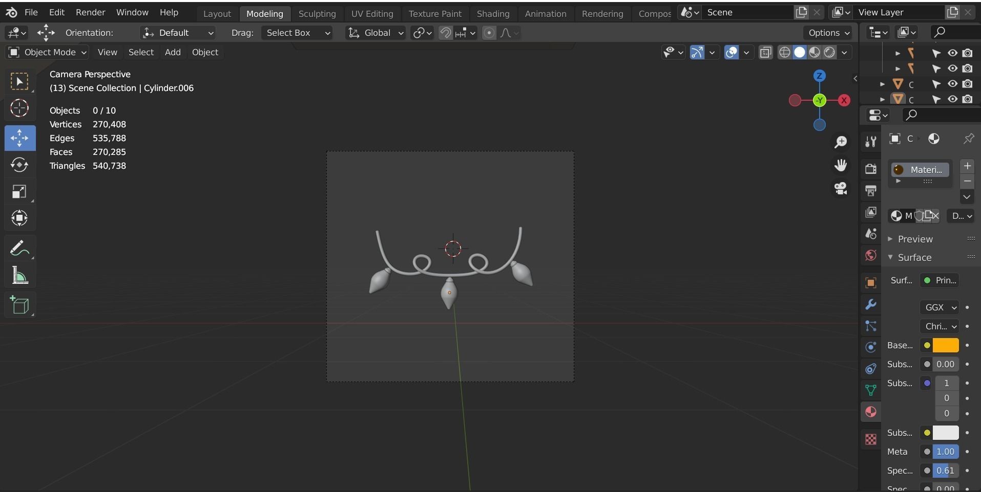The image size is (981, 492).
Task: Activate the Cursor tool
Action: [20, 108]
